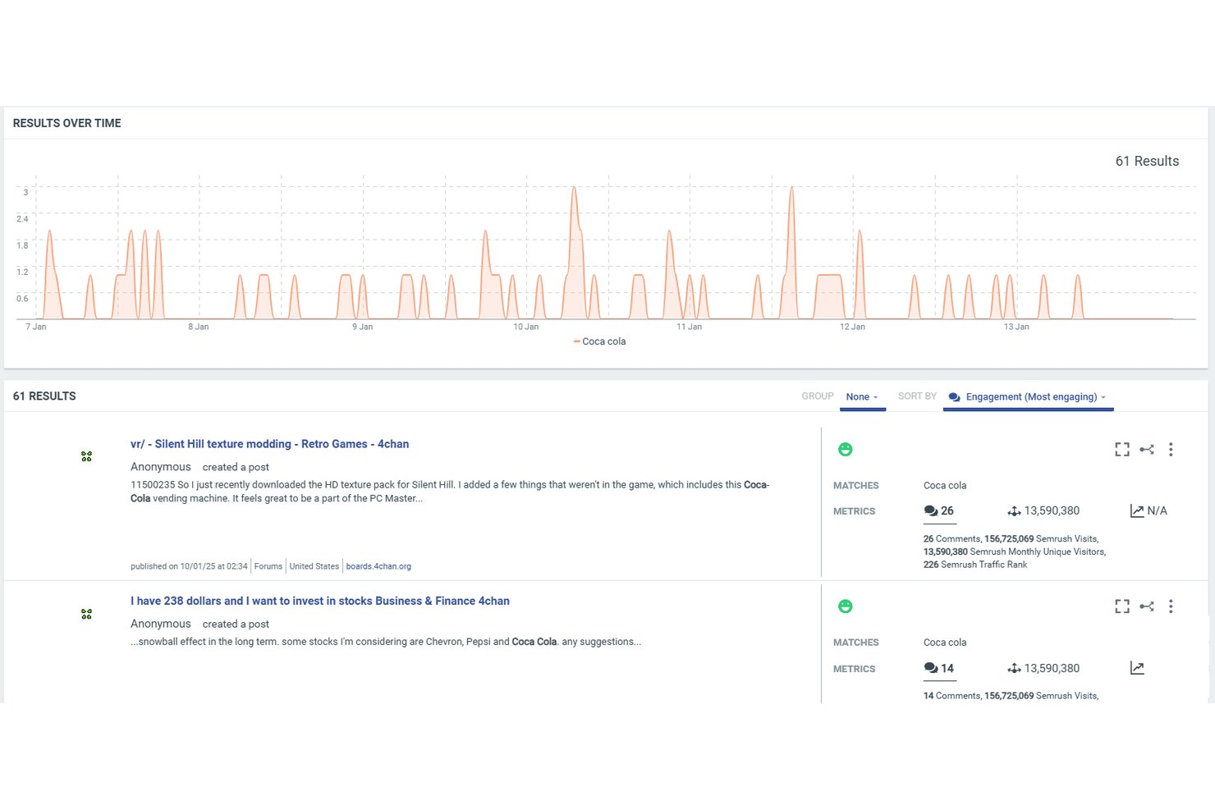Visit the boards.4chan.org source link

[378, 566]
